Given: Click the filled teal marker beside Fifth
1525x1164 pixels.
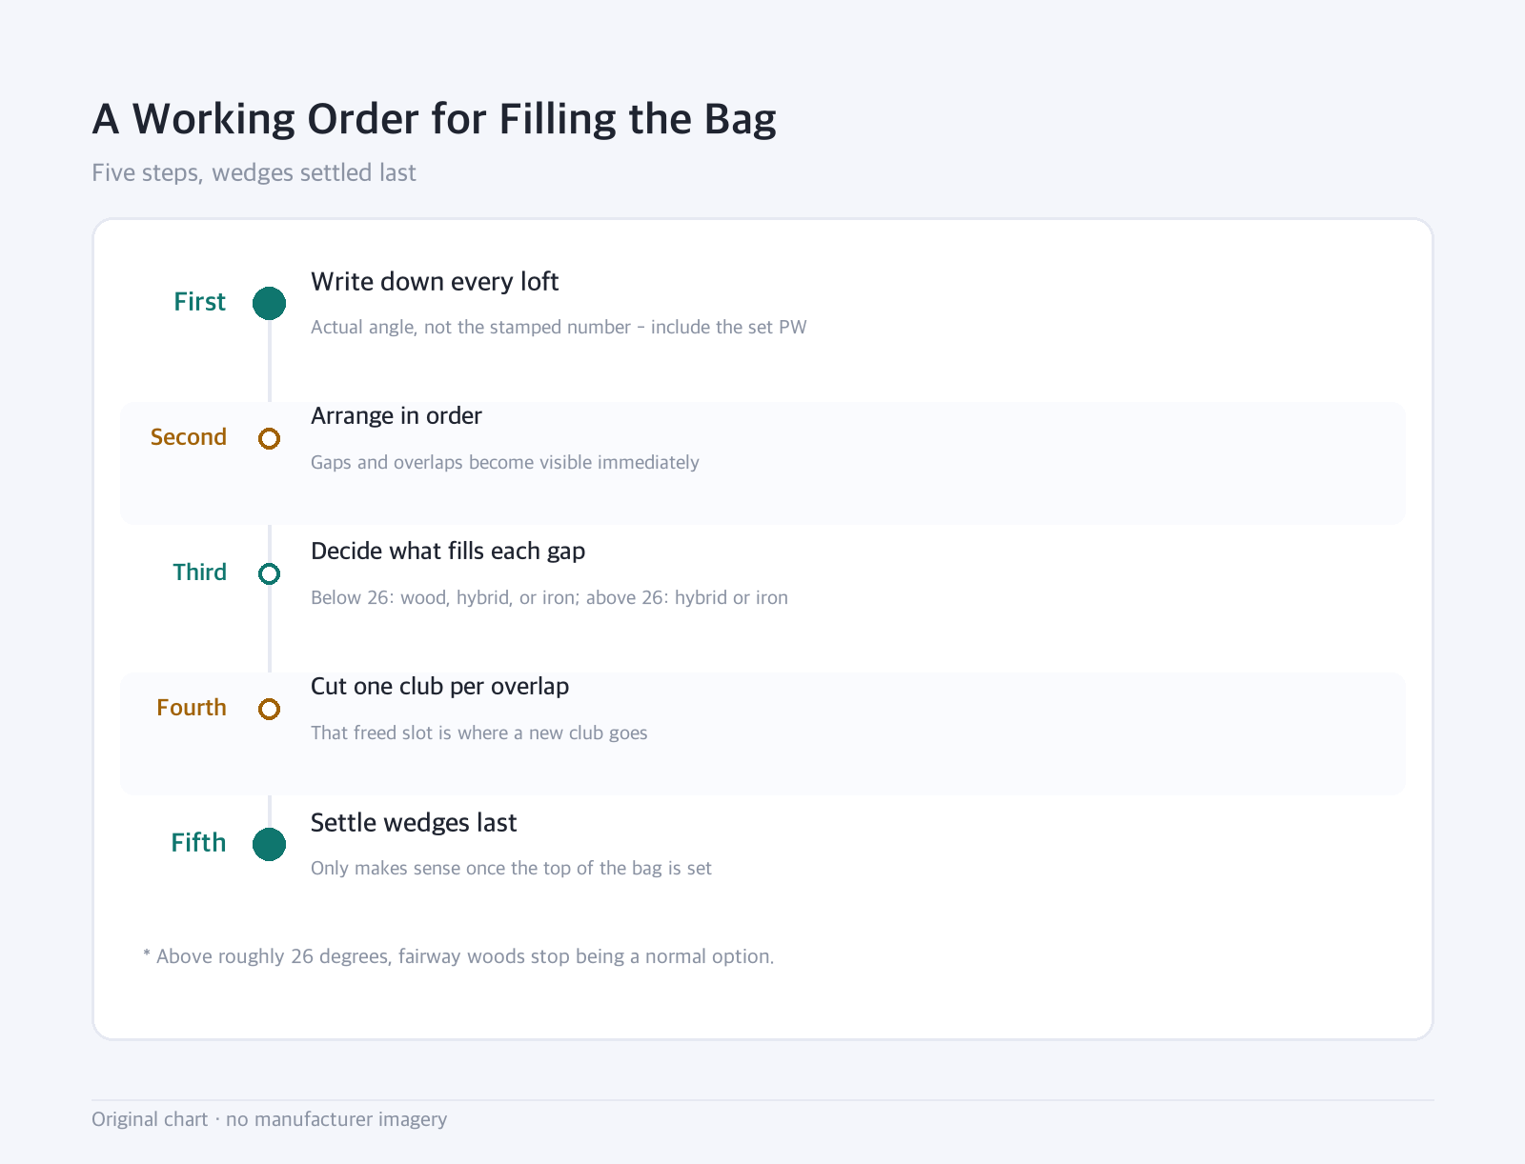Looking at the screenshot, I should click(269, 844).
